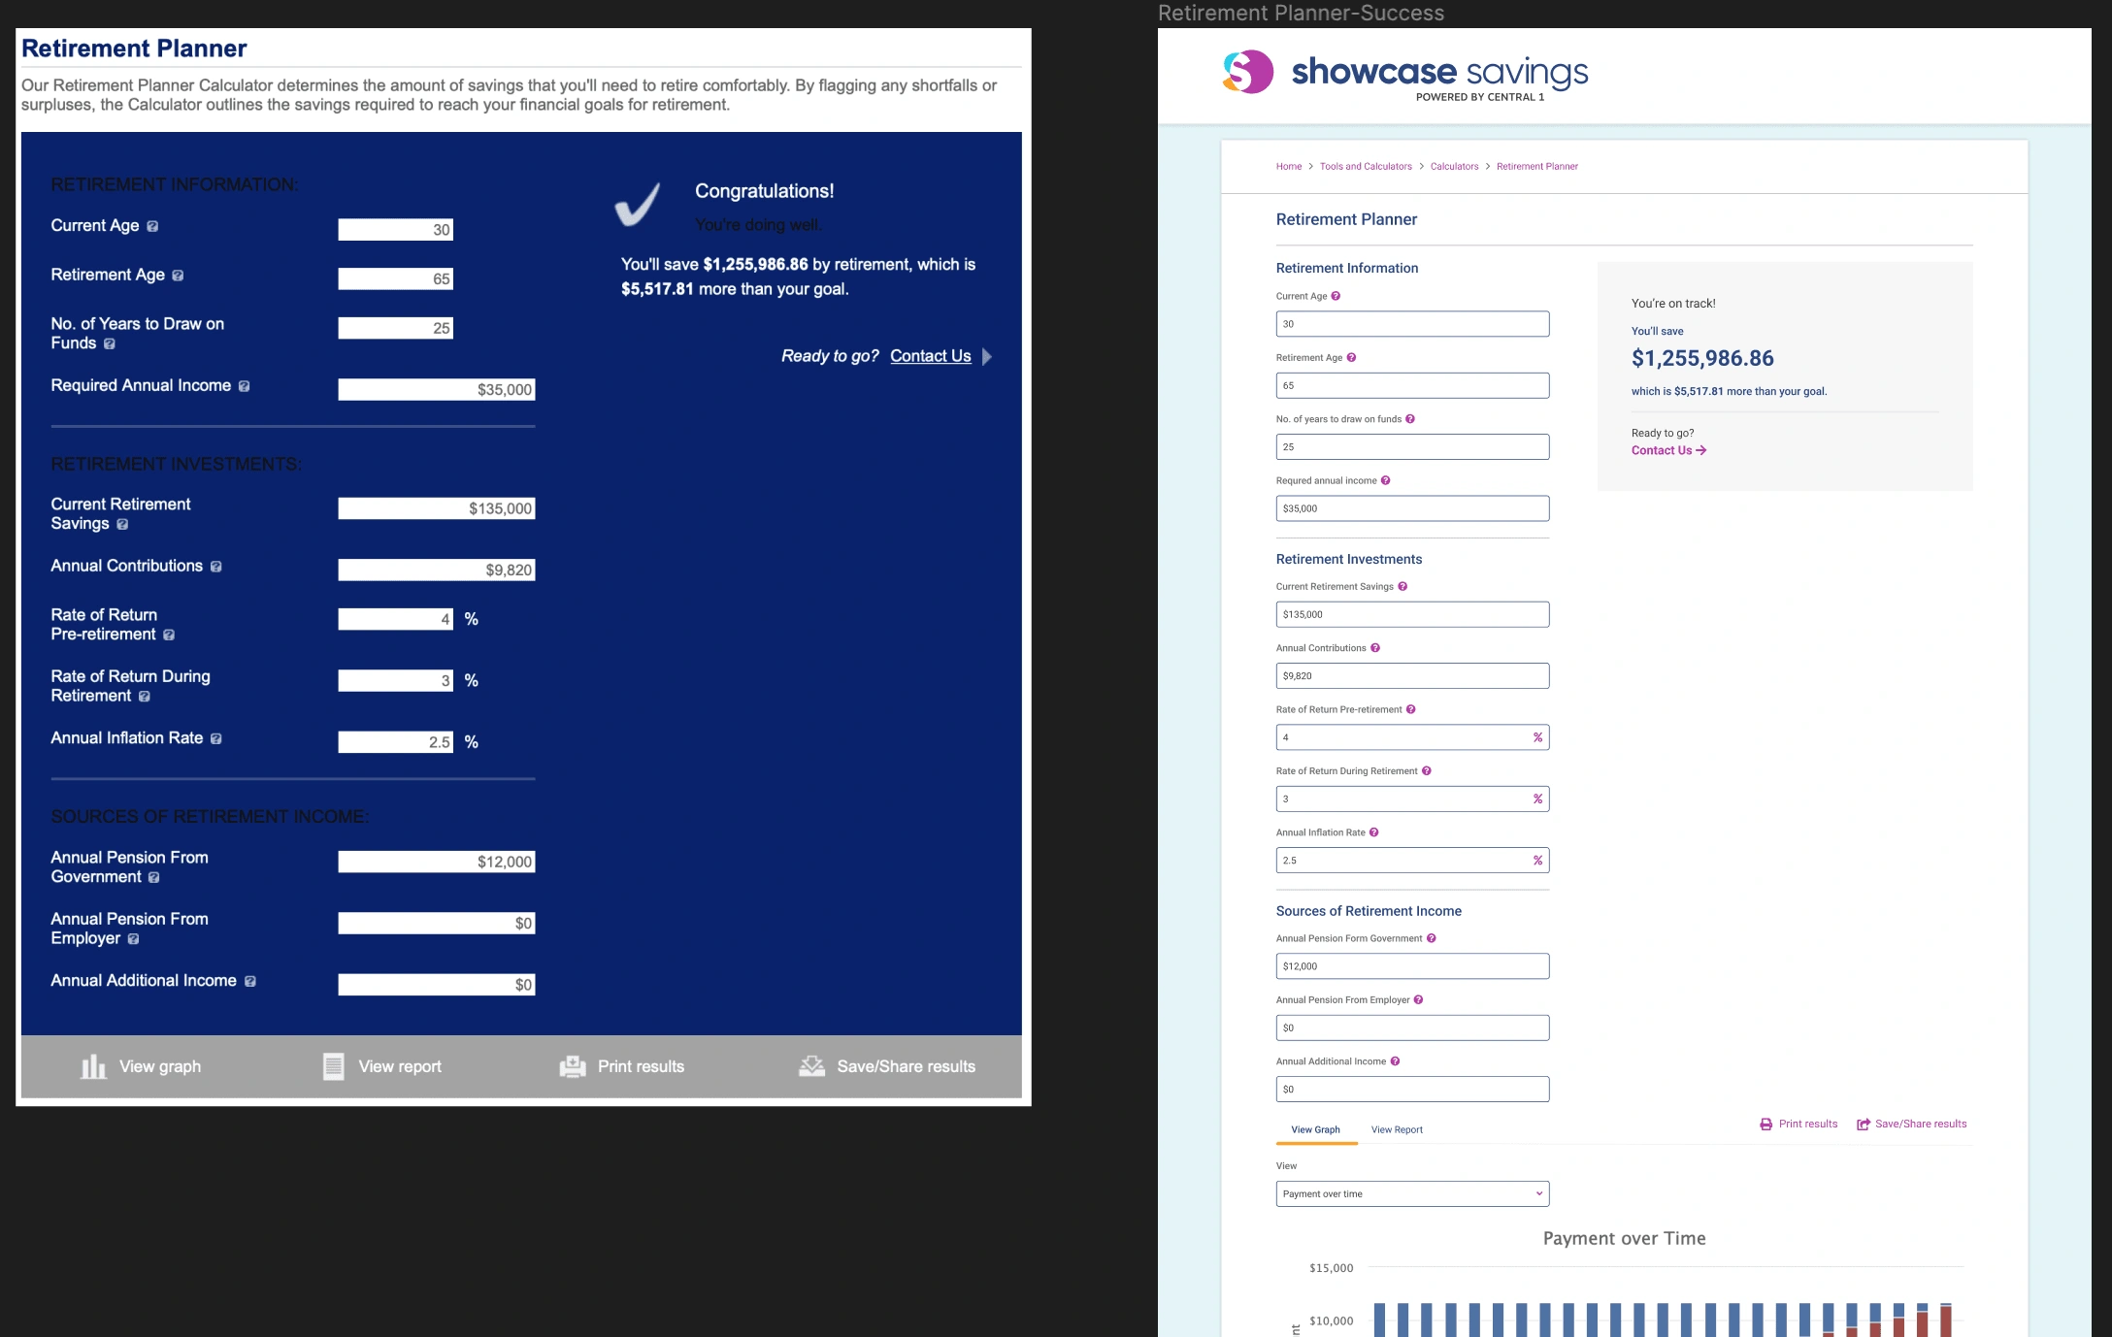The height and width of the screenshot is (1337, 2112).
Task: Click help icon for Annual Pension From Employer, Showcase
Action: pyautogui.click(x=1418, y=999)
